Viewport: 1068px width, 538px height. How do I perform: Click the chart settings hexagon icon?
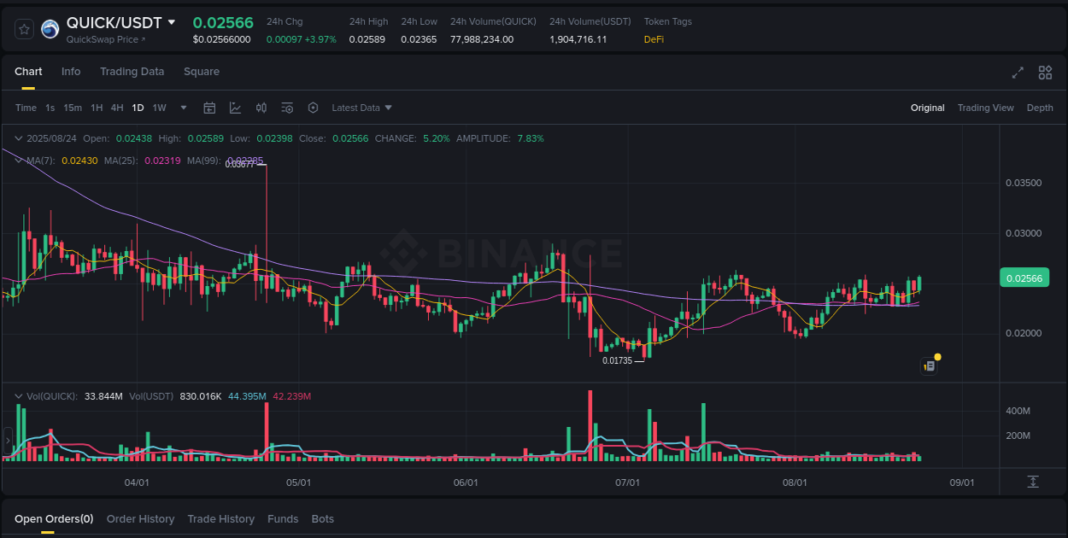[313, 108]
